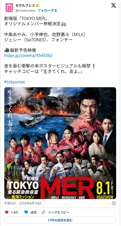Click the gold verified badge beside モデルプレス

(37, 6)
